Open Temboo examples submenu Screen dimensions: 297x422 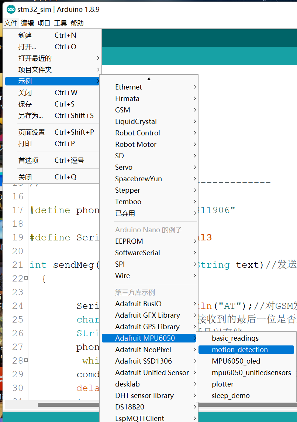tap(149, 202)
